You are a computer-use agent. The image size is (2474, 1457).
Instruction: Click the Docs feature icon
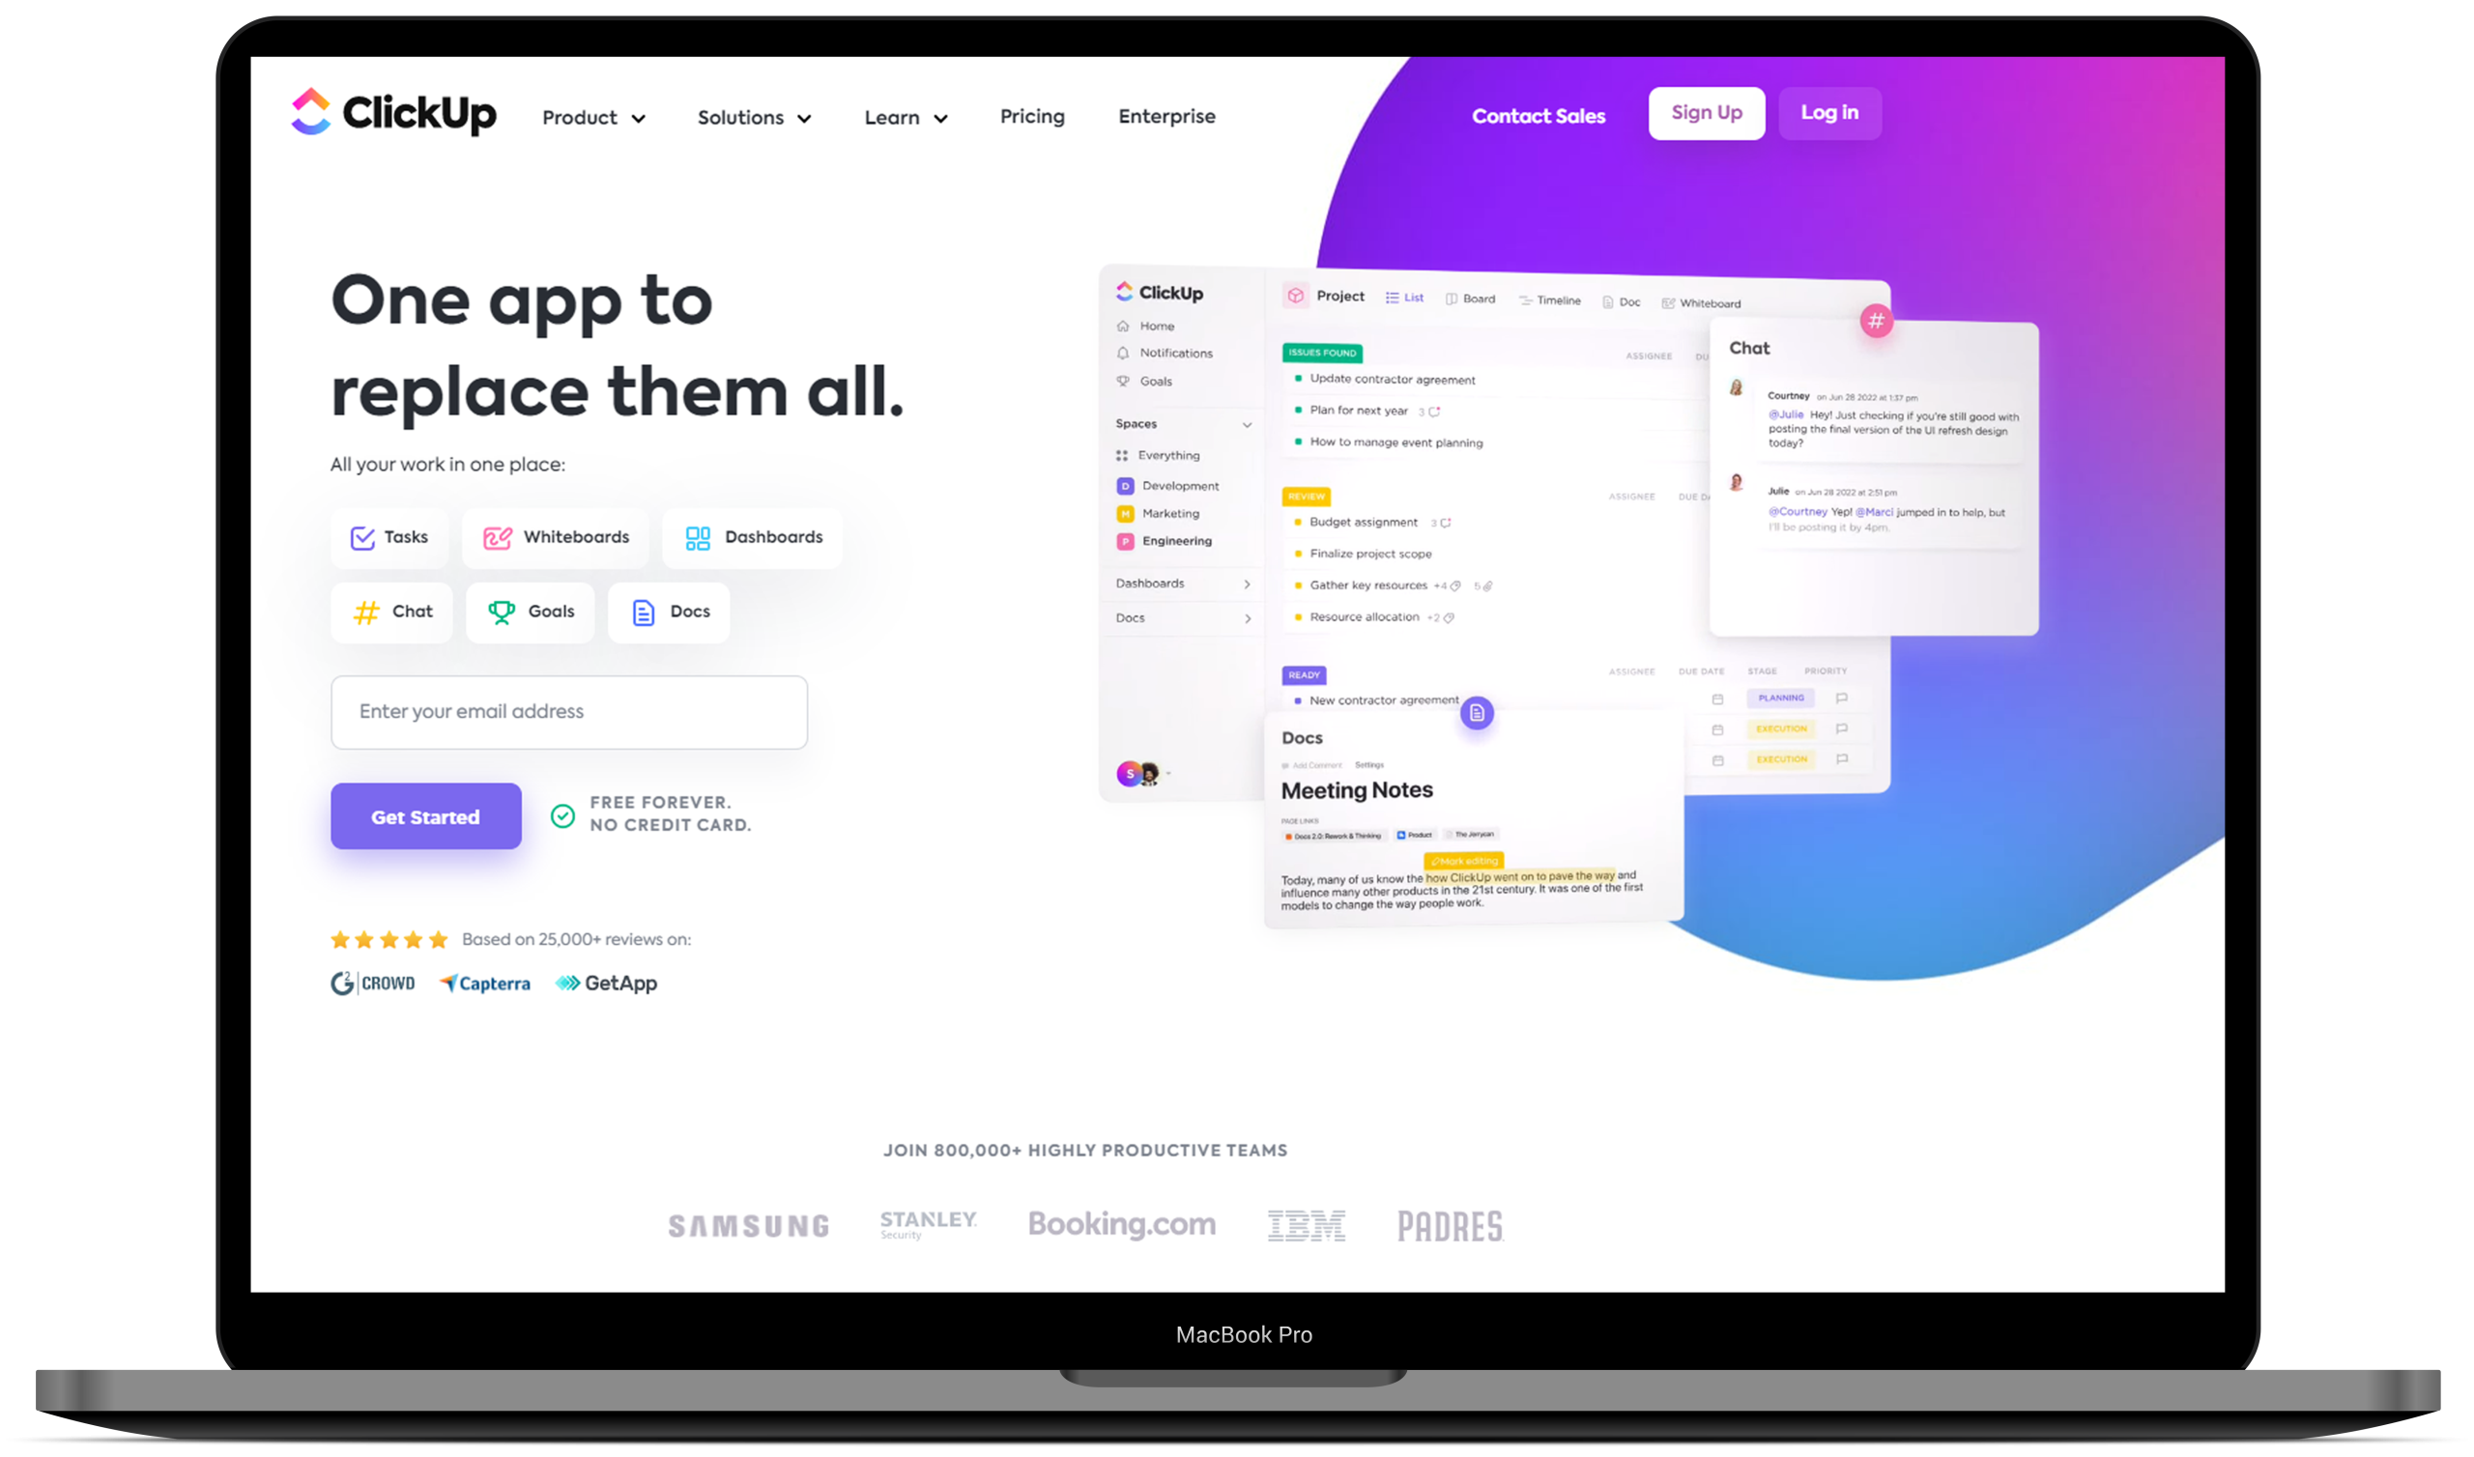[x=642, y=611]
